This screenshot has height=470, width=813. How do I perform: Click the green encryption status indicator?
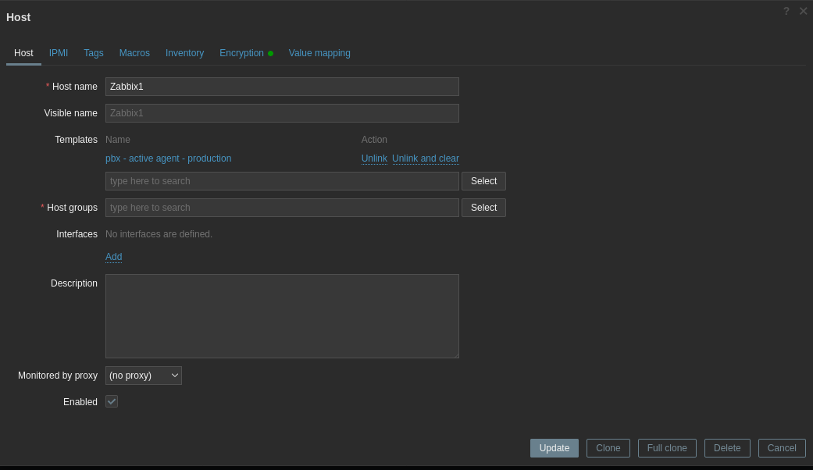[269, 53]
